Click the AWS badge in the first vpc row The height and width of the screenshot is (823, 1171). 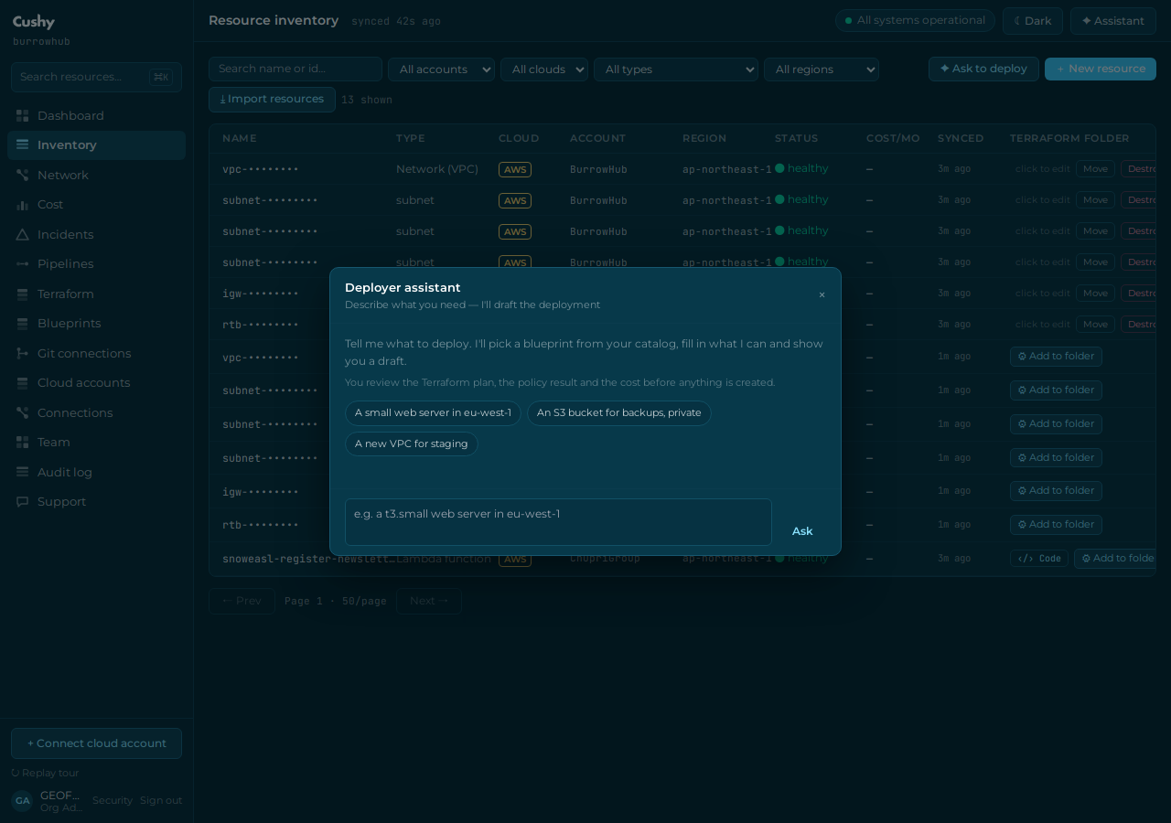[x=515, y=169]
